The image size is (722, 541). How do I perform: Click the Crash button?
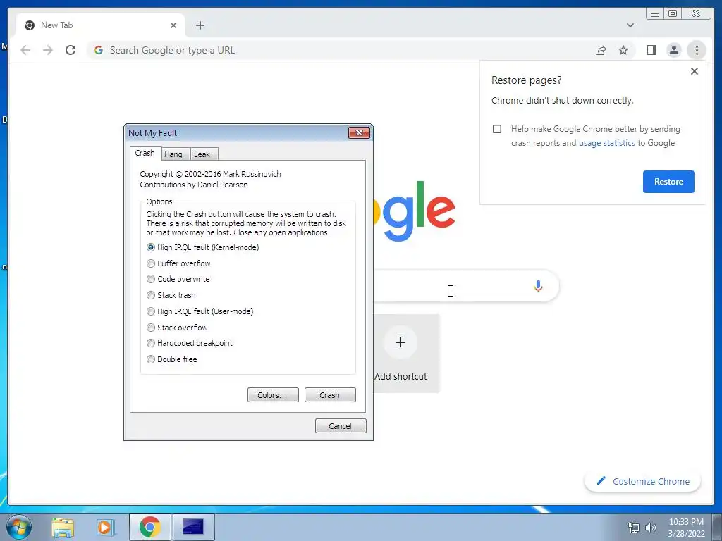pyautogui.click(x=330, y=395)
